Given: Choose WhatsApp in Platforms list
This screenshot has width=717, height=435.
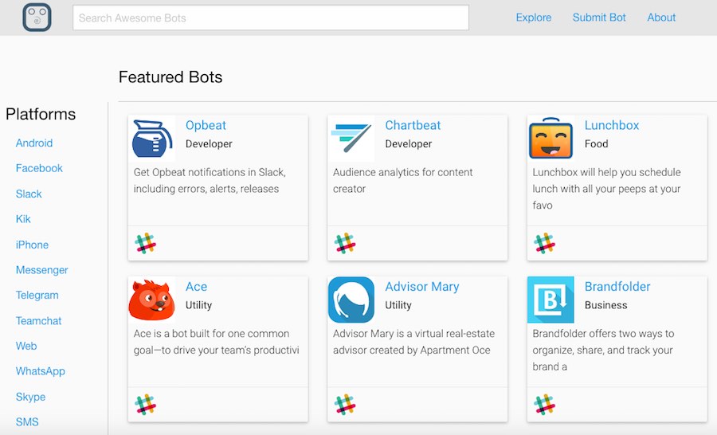Looking at the screenshot, I should click(x=41, y=371).
